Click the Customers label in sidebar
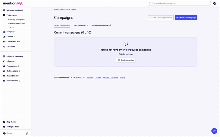Viewport: 220px width, 137px height. click(x=11, y=47)
